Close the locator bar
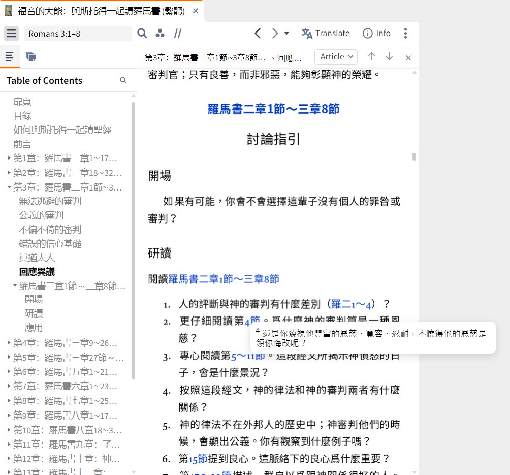 pyautogui.click(x=408, y=57)
